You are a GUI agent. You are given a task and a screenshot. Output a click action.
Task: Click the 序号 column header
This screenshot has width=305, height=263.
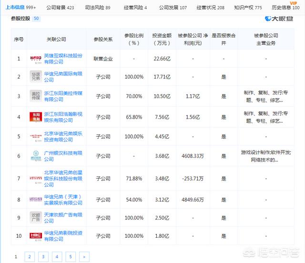[19, 39]
